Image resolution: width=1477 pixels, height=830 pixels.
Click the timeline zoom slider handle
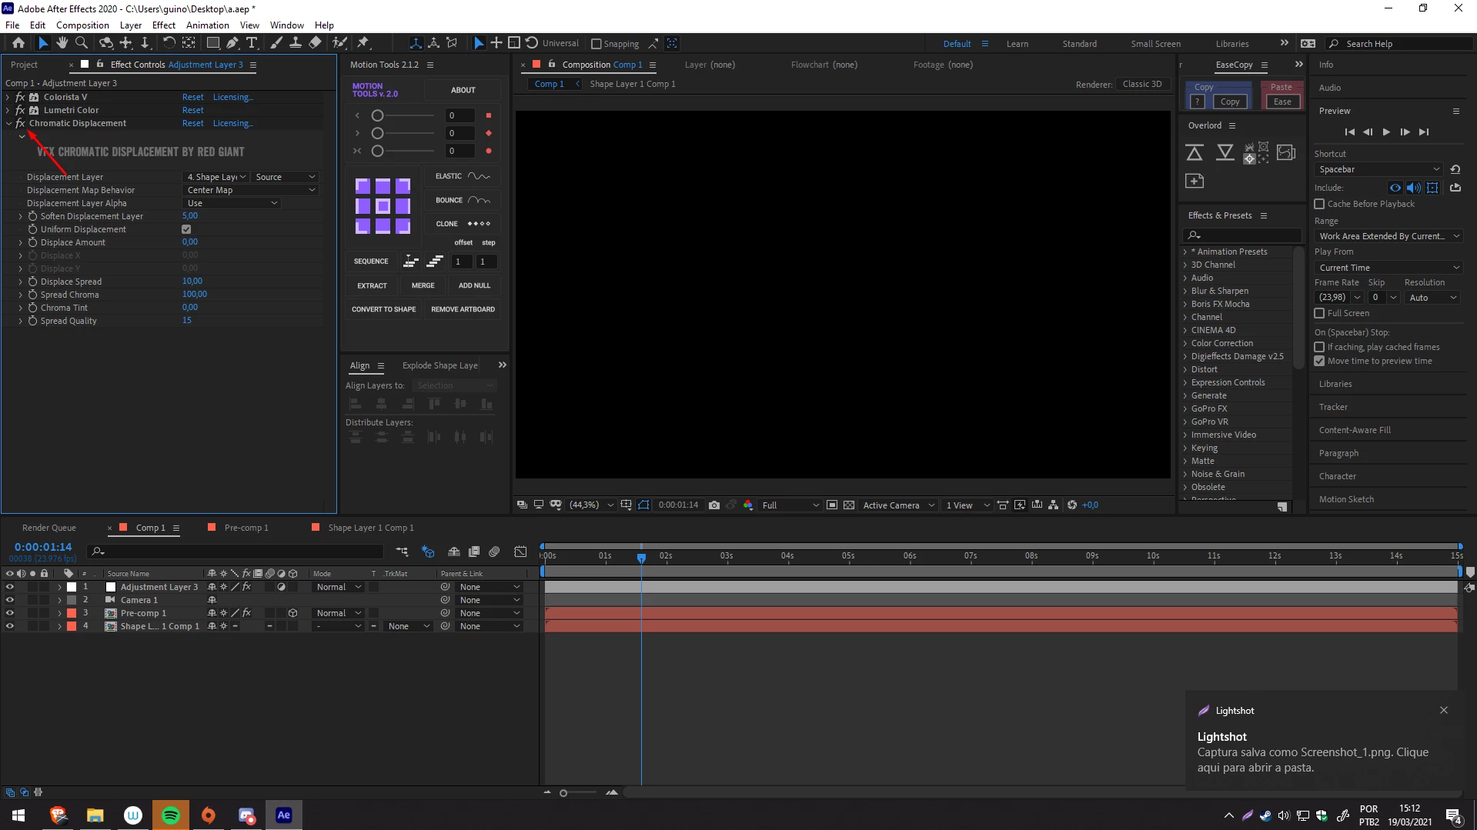563,793
